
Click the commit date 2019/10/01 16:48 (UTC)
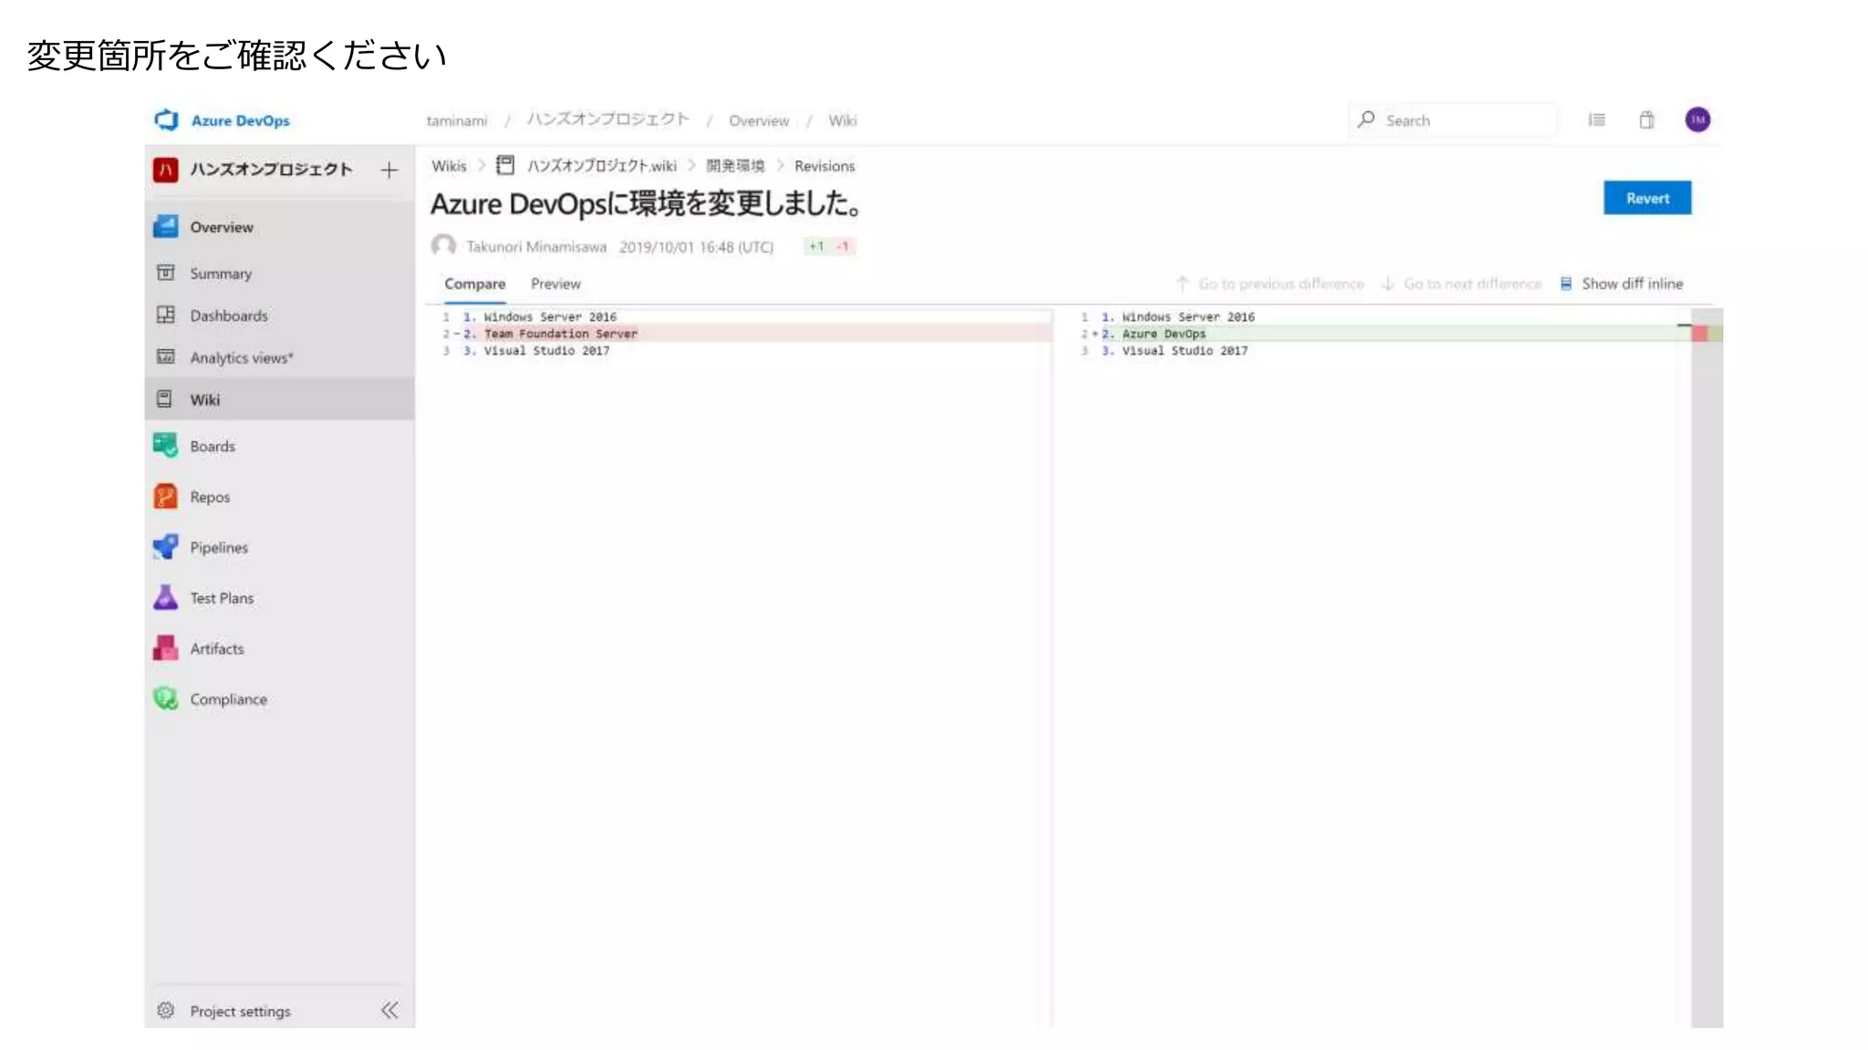(x=696, y=247)
